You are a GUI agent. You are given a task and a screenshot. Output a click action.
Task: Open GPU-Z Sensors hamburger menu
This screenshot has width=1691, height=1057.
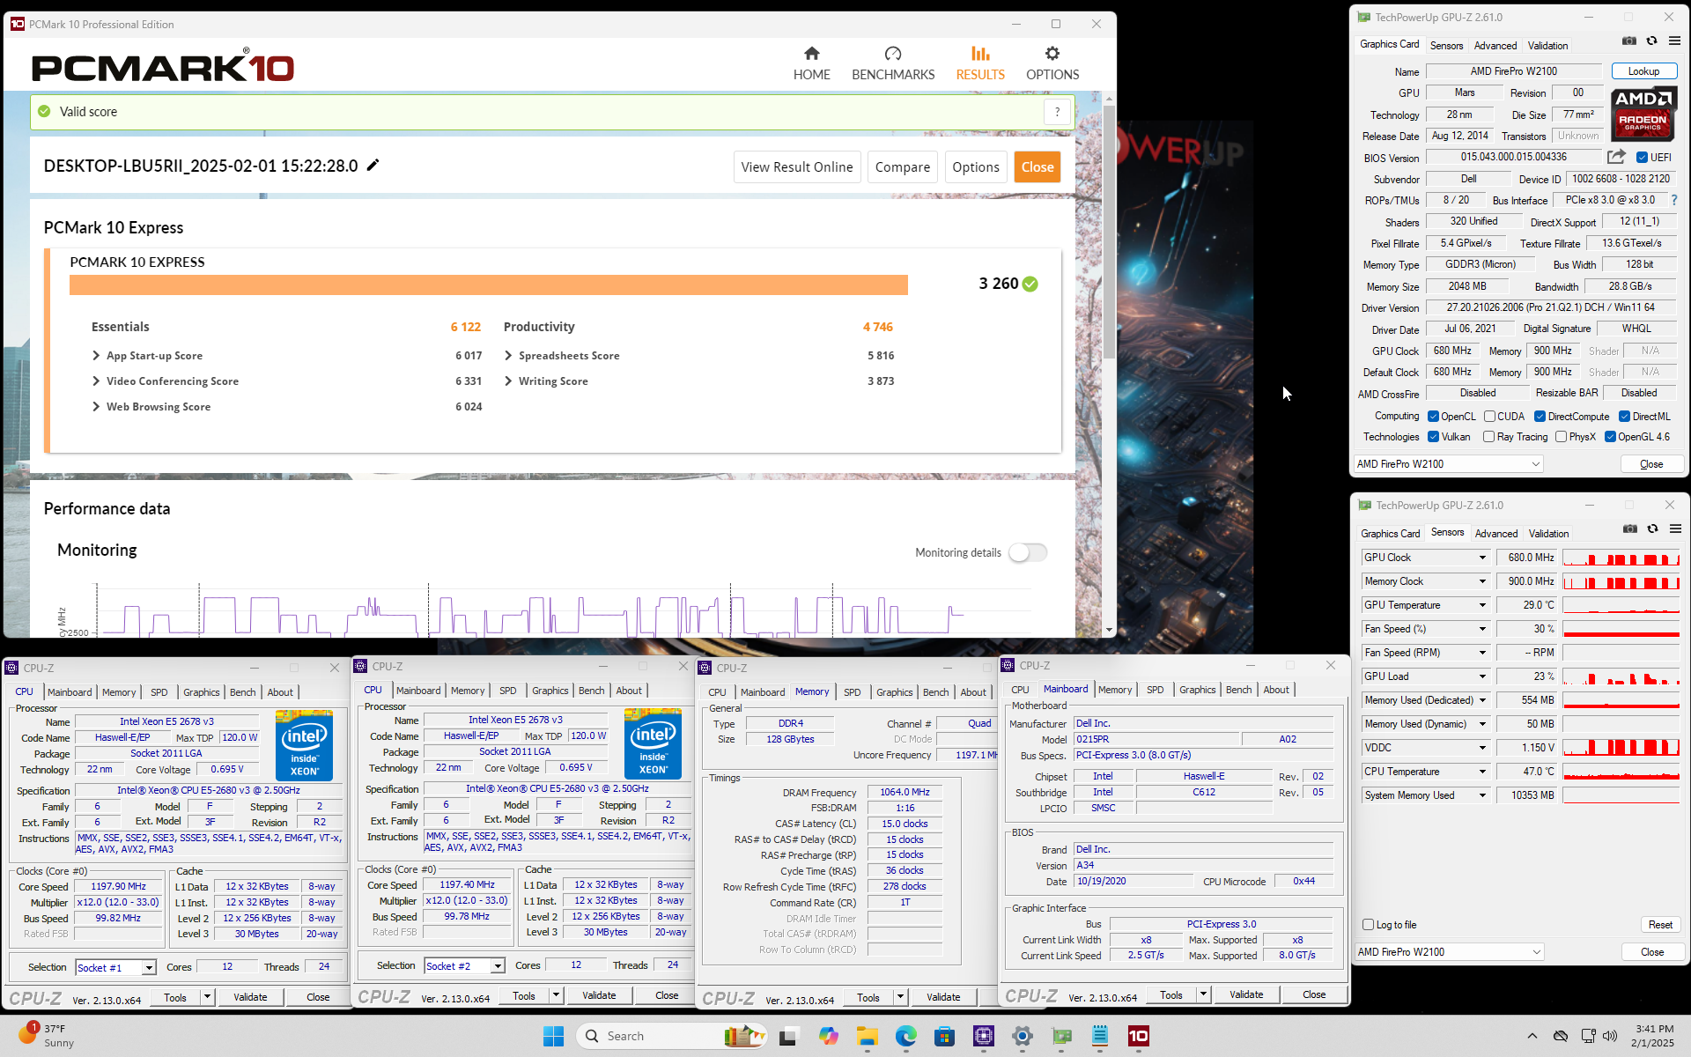[1675, 529]
